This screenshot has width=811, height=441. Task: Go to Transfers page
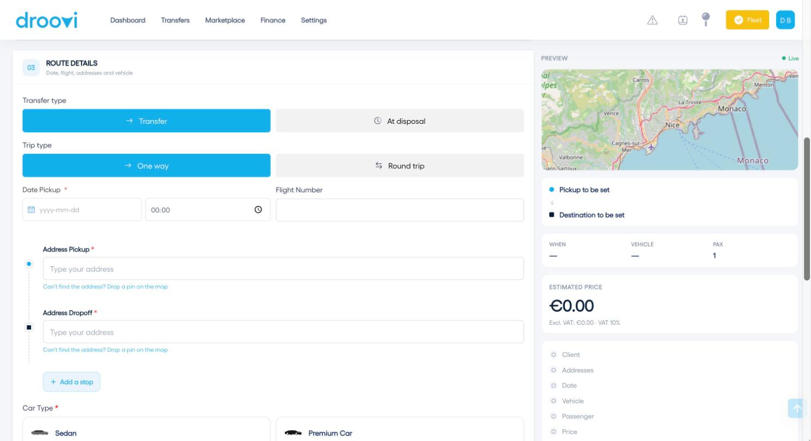point(175,20)
